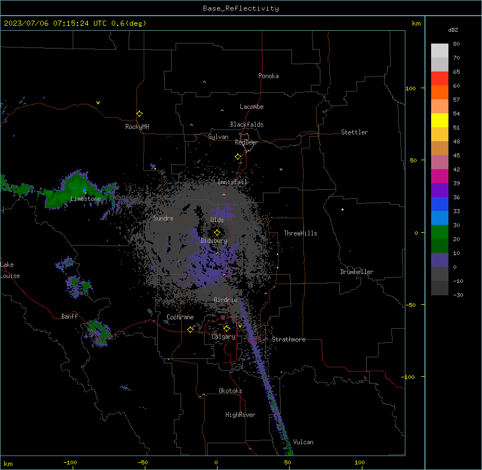Screen dimensions: 482x470
Task: Click the 2023/07/06 07:15:24 UTC timestamp
Action: click(x=55, y=23)
